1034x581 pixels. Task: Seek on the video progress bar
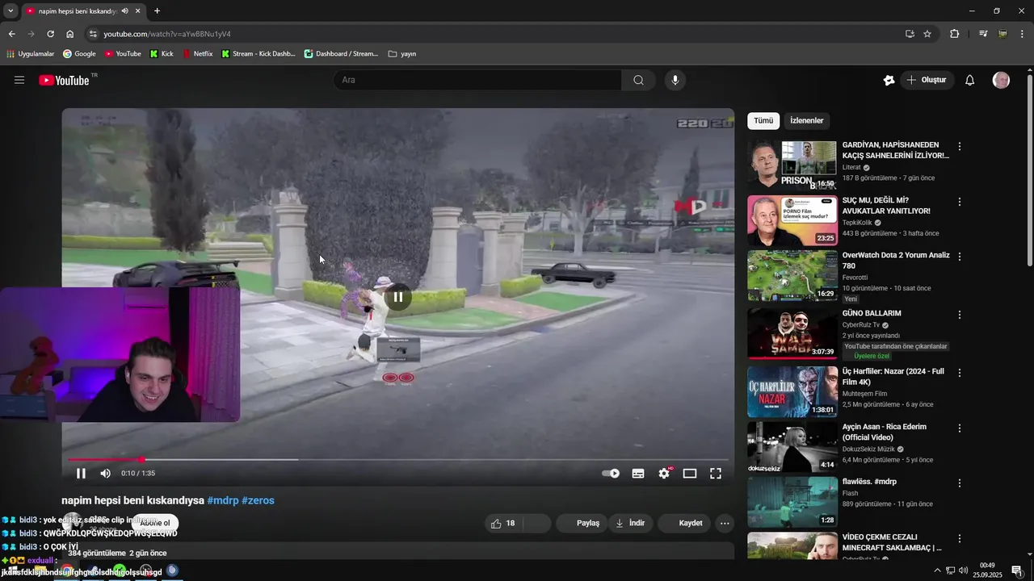coord(398,460)
